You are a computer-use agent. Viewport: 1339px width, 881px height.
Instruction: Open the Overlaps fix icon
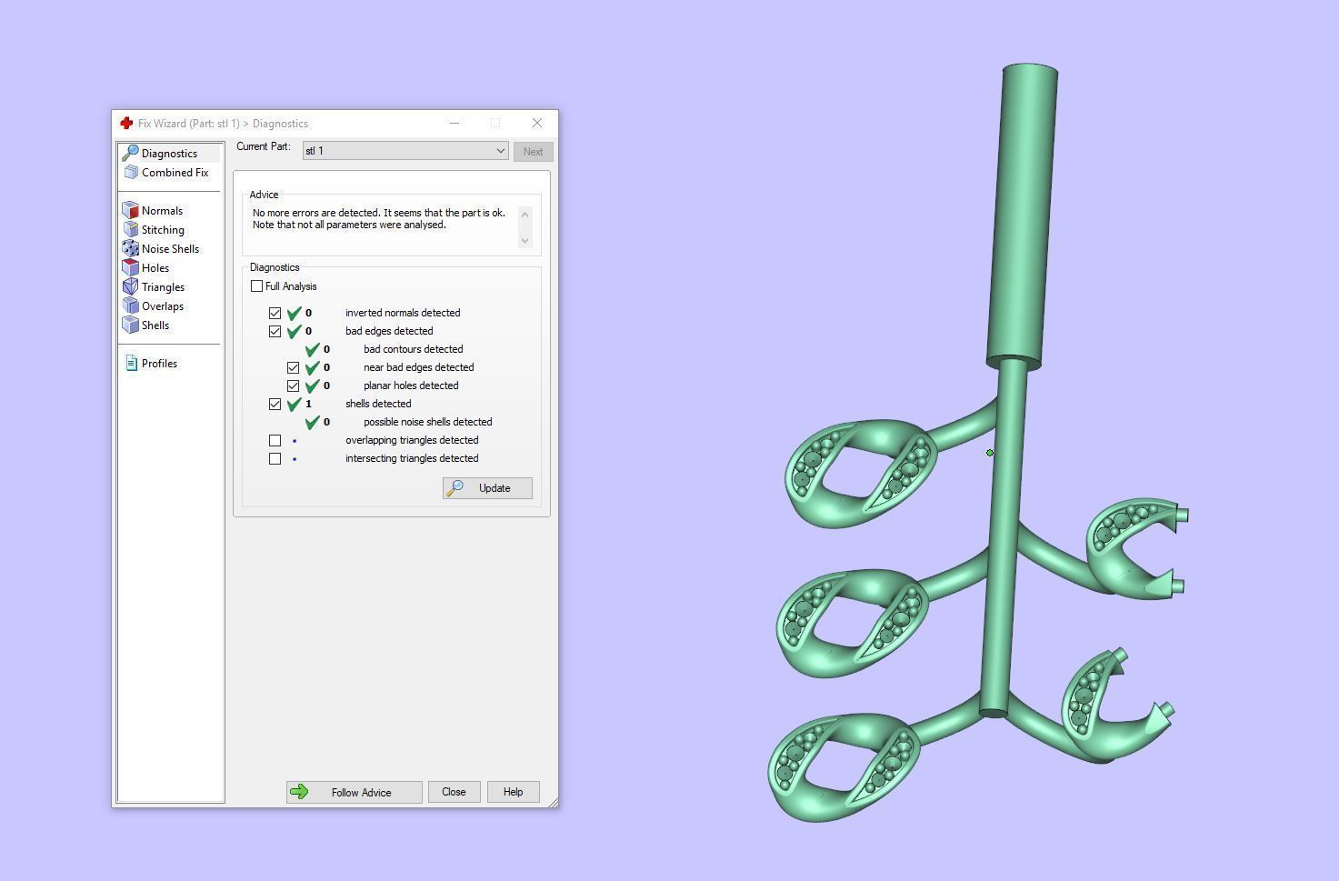point(131,305)
